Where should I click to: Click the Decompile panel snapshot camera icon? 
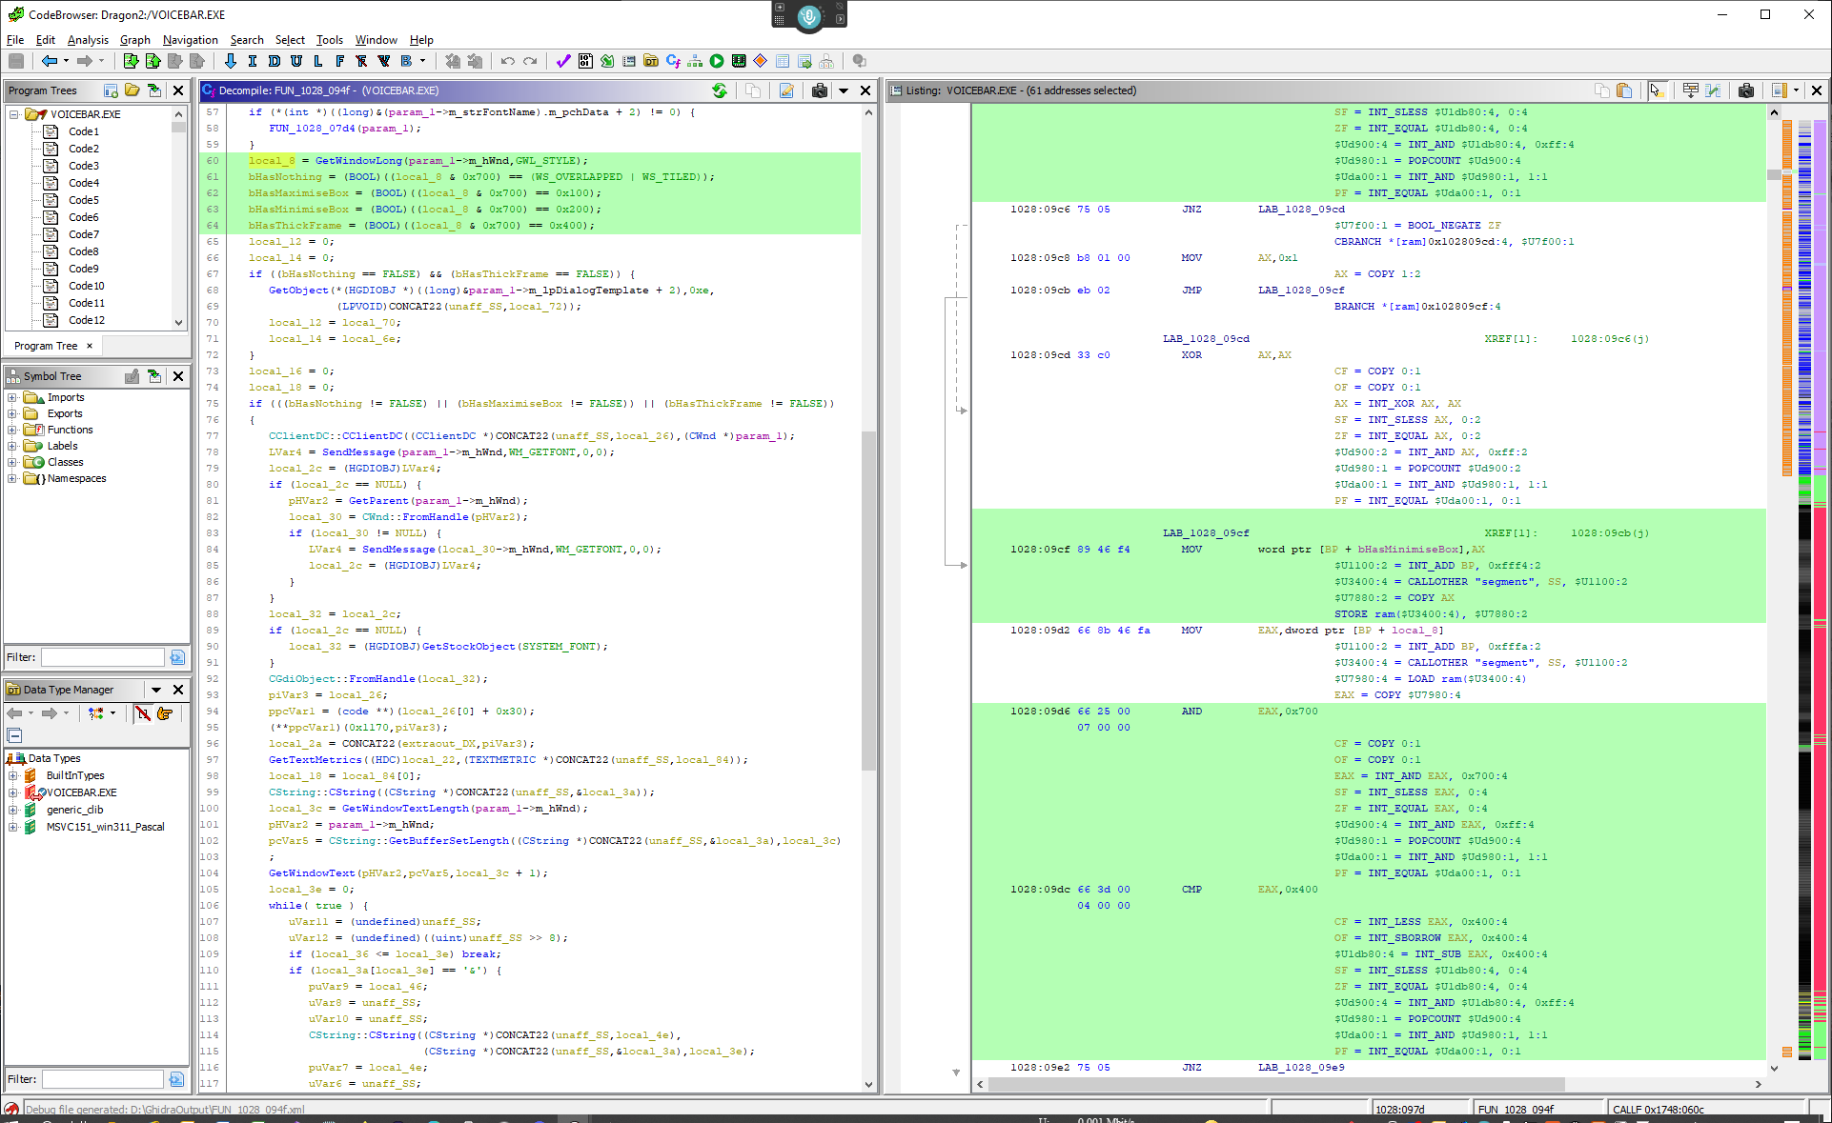coord(819,90)
